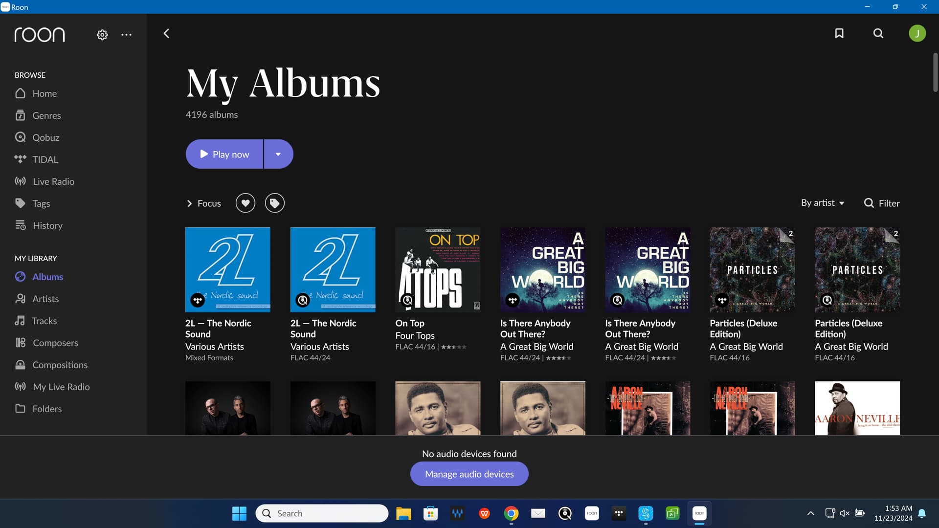
Task: Click the Play now button
Action: (x=224, y=154)
